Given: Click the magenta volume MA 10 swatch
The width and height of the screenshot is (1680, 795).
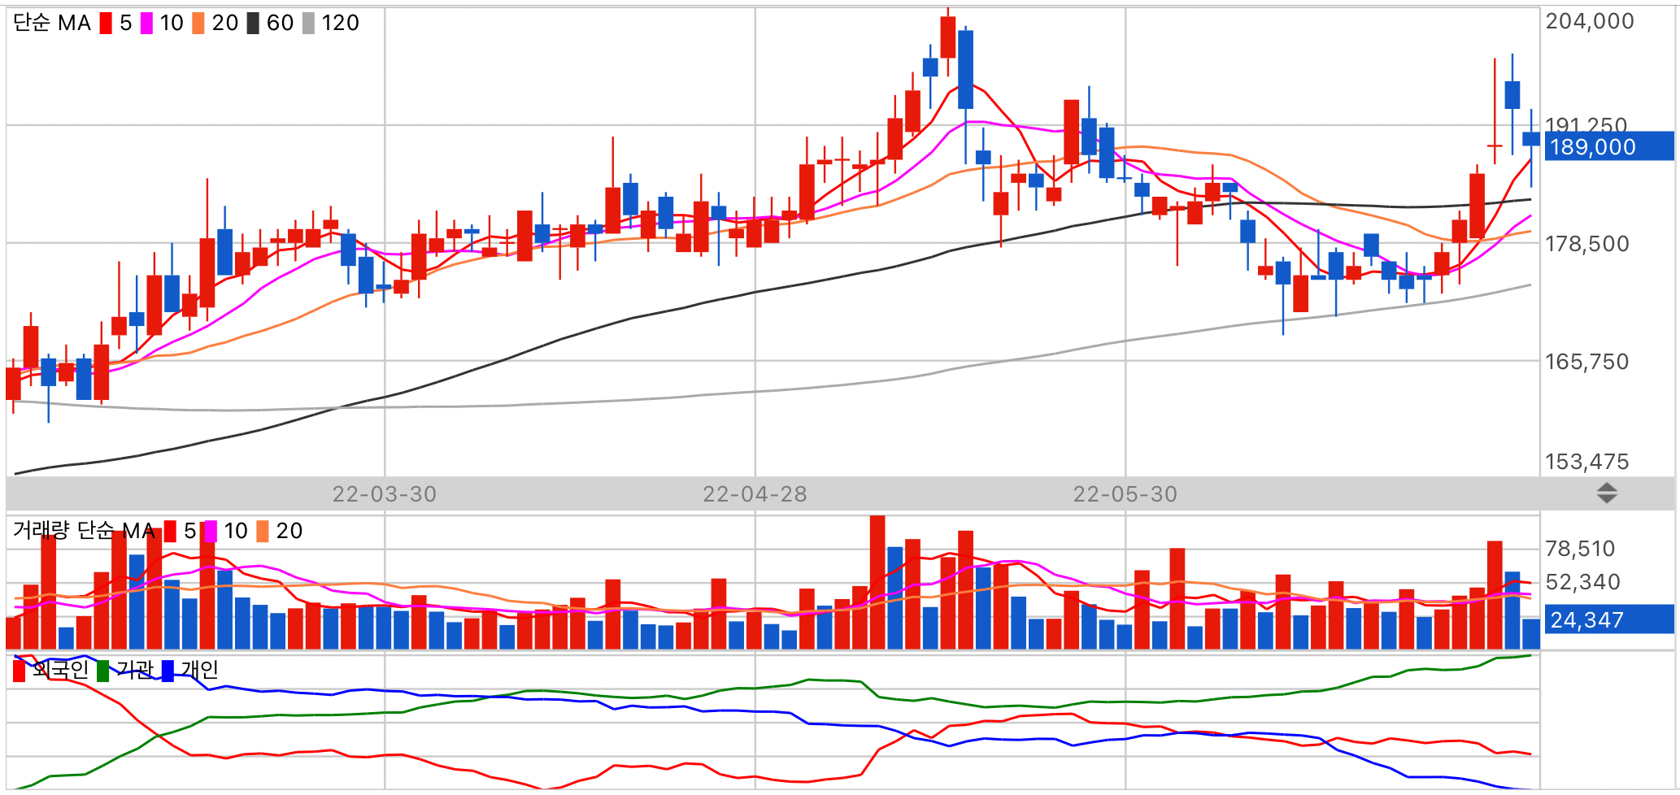Looking at the screenshot, I should (211, 531).
